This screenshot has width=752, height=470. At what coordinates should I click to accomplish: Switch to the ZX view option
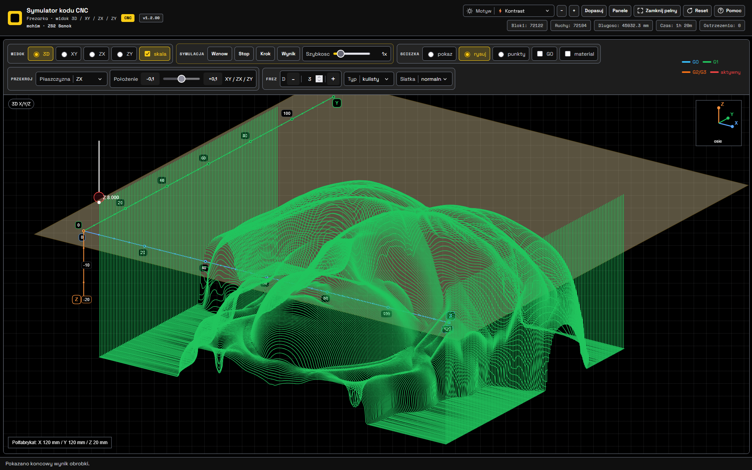coord(96,54)
